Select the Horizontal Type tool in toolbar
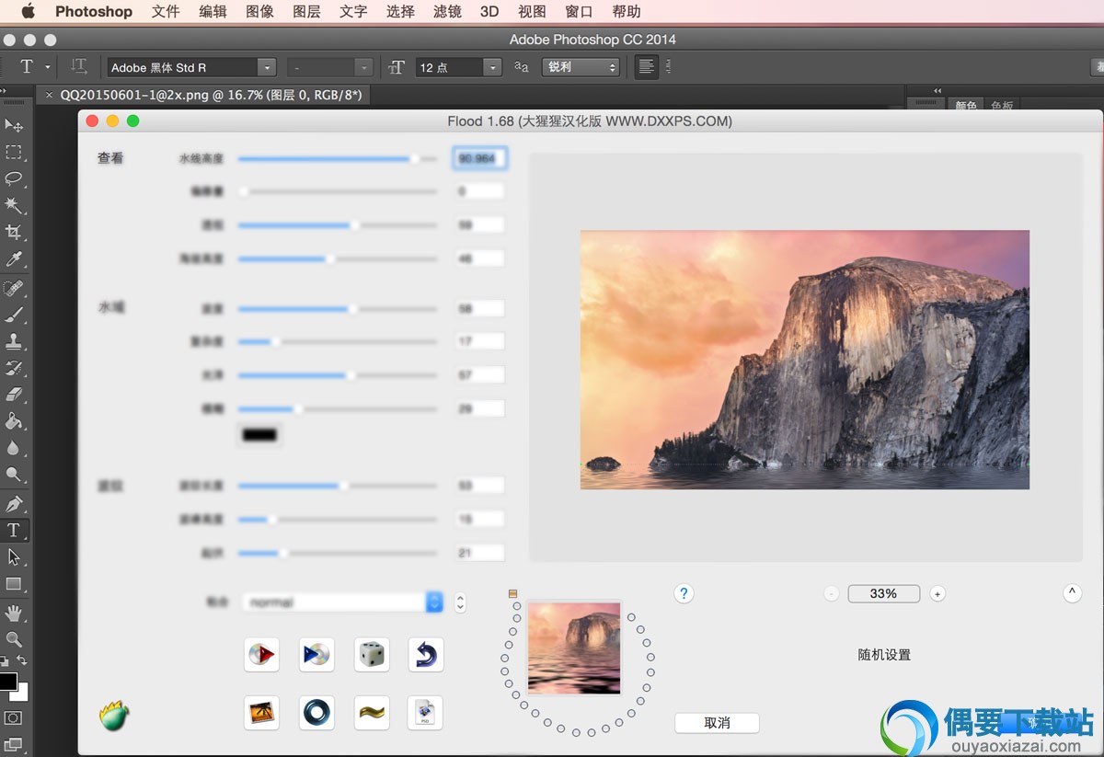The image size is (1104, 757). pos(14,531)
